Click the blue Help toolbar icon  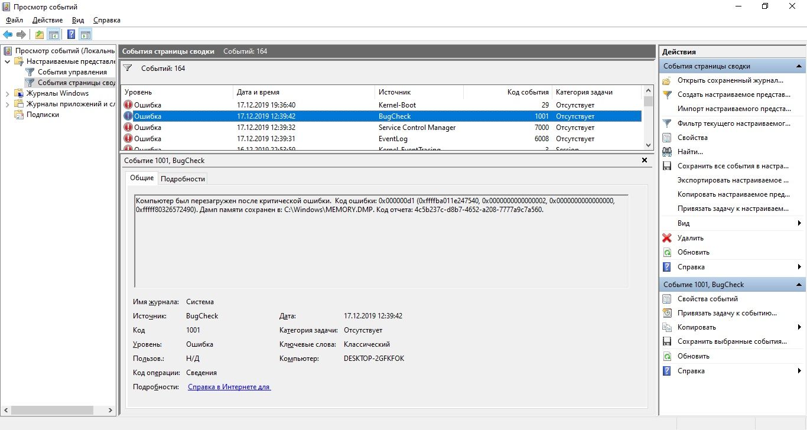pos(71,35)
